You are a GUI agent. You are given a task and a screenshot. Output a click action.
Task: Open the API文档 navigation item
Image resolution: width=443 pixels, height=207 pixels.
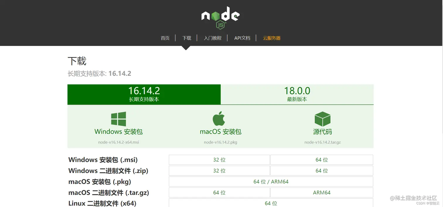[x=242, y=38]
